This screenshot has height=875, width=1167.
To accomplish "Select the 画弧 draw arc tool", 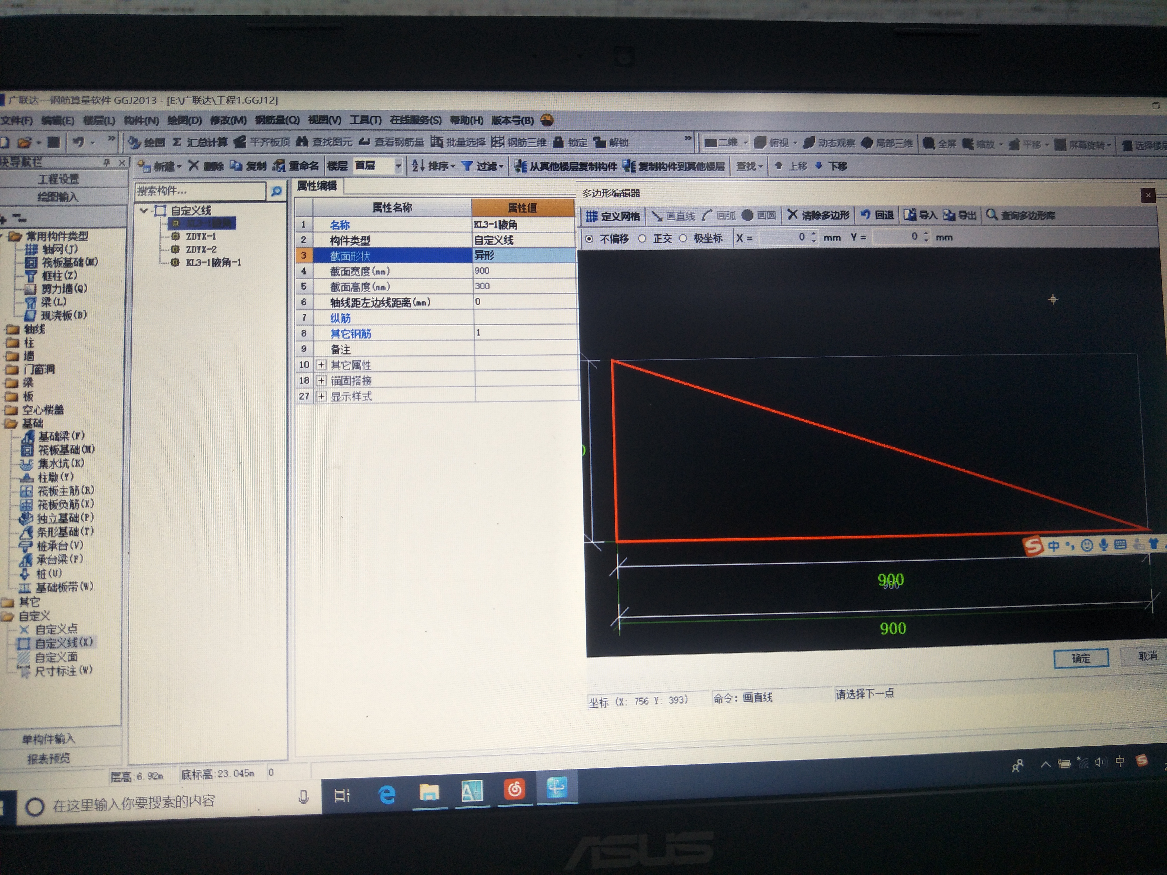I will (x=718, y=216).
